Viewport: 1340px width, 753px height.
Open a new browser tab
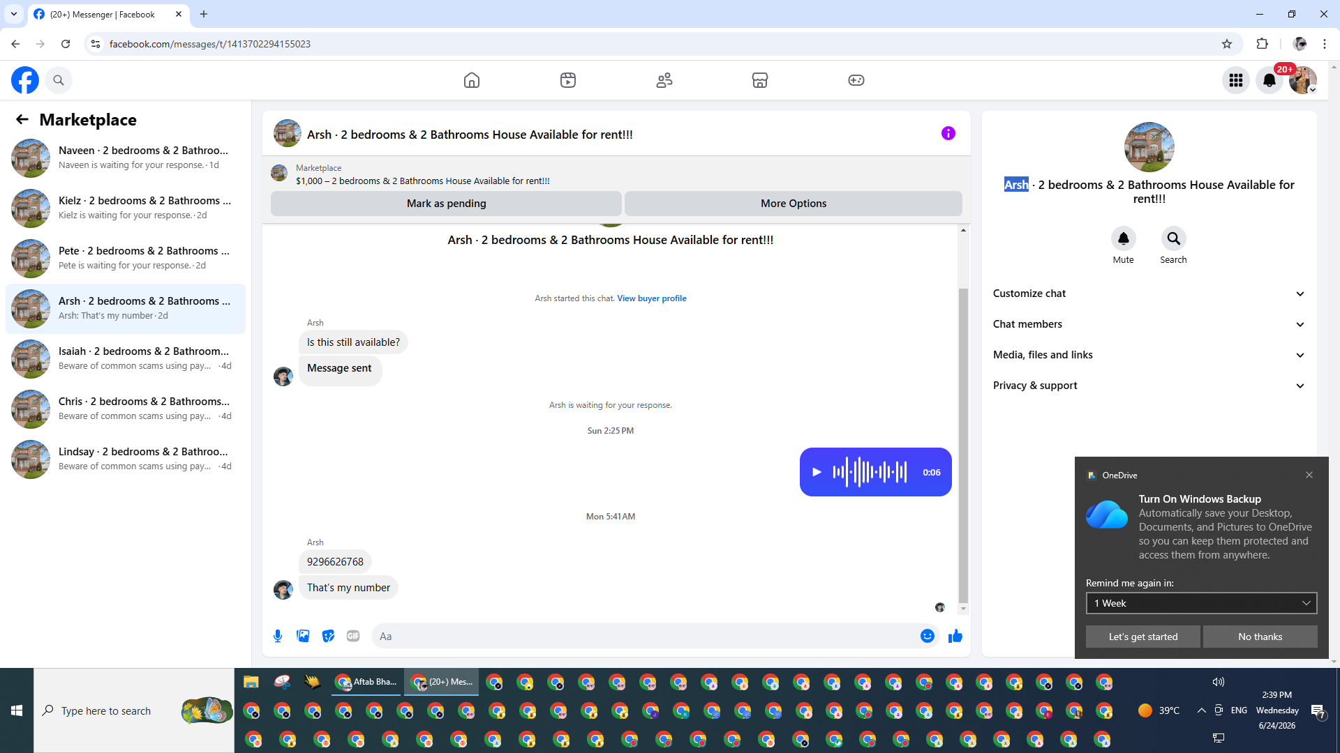(204, 14)
